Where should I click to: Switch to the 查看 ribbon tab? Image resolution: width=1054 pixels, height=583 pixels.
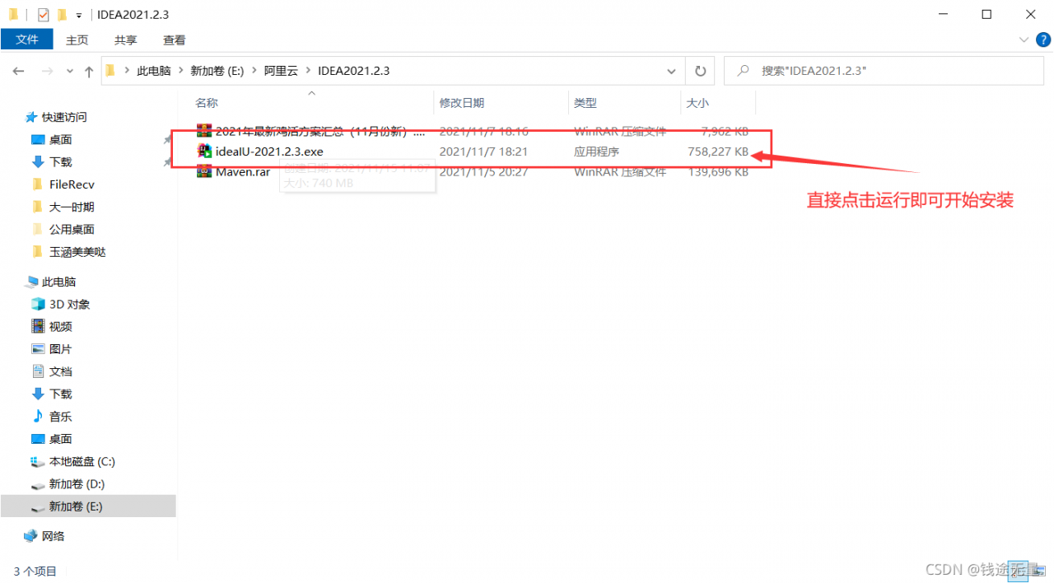pos(175,40)
